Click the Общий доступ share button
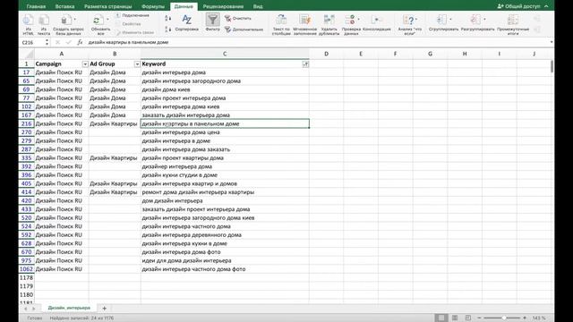573x322 pixels. point(519,6)
